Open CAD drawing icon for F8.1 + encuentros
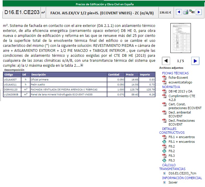 164,142
